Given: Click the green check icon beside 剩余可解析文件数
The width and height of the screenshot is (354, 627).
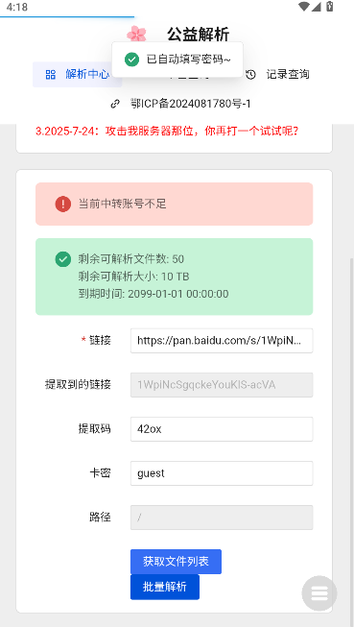Looking at the screenshot, I should 63,259.
